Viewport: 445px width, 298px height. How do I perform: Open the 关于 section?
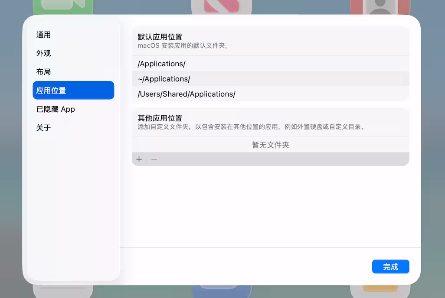pyautogui.click(x=73, y=127)
